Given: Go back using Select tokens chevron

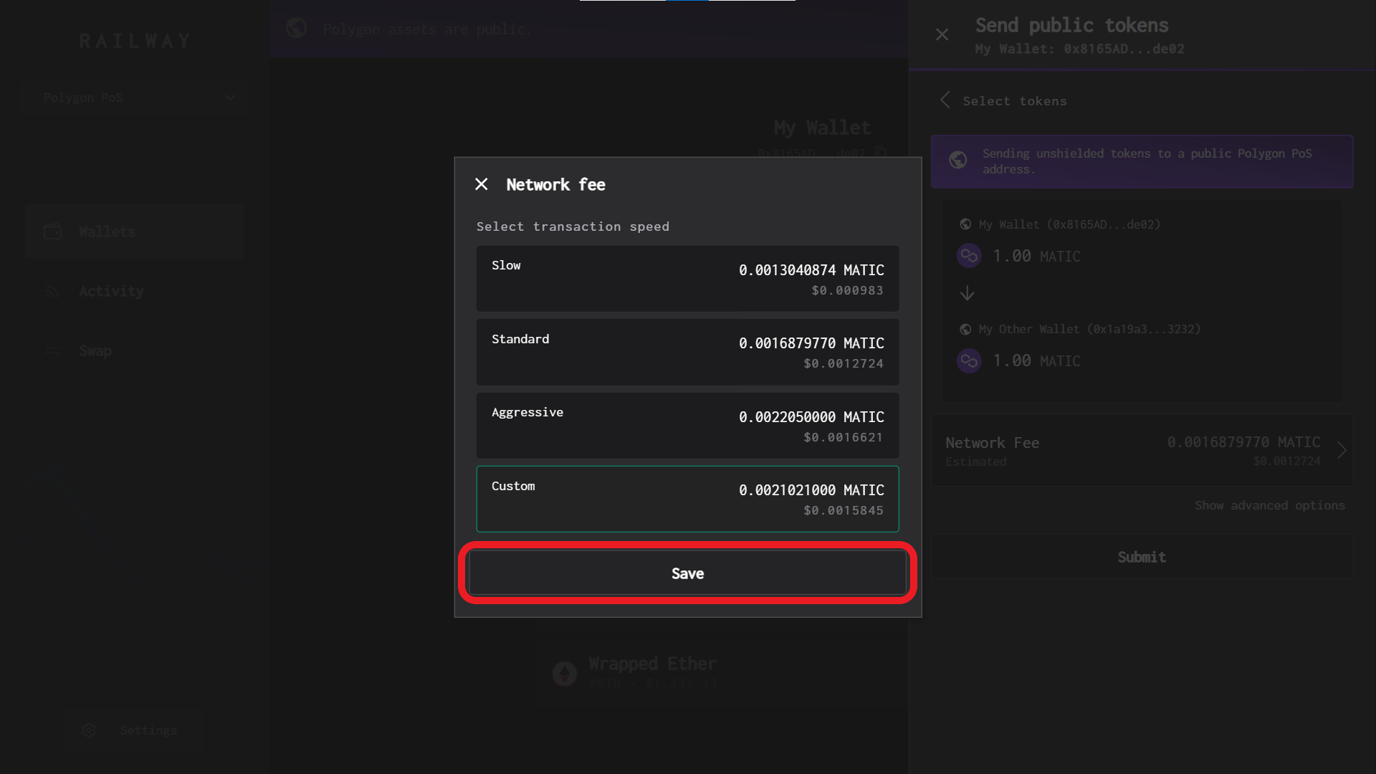Looking at the screenshot, I should [946, 100].
